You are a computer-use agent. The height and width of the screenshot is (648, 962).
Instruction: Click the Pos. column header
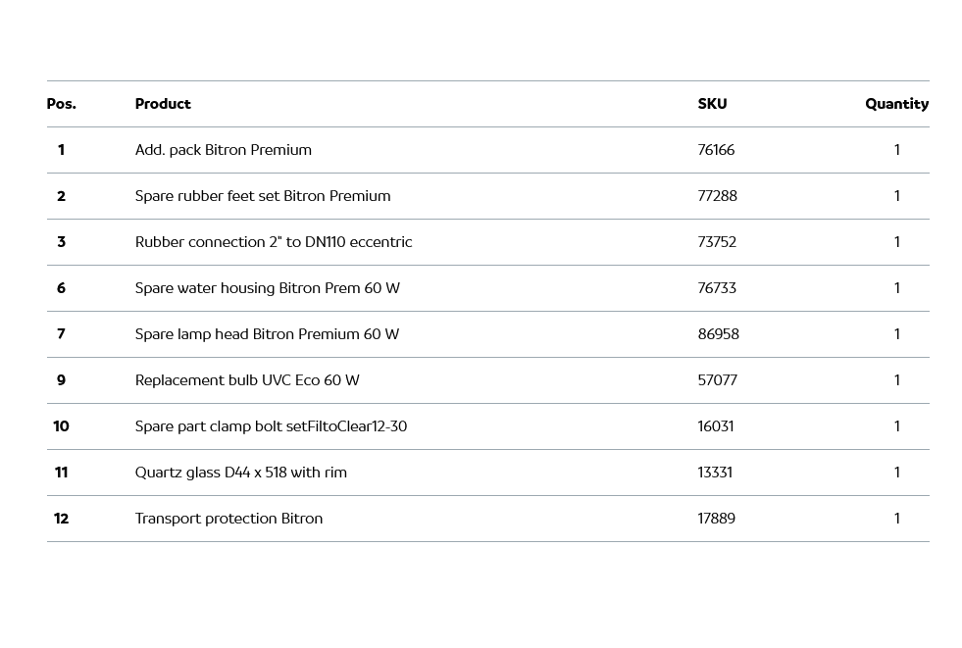coord(61,104)
